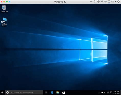Viewport: 121px width, 95px height.
Task: Open the network icon in system tray
Action: point(105,93)
